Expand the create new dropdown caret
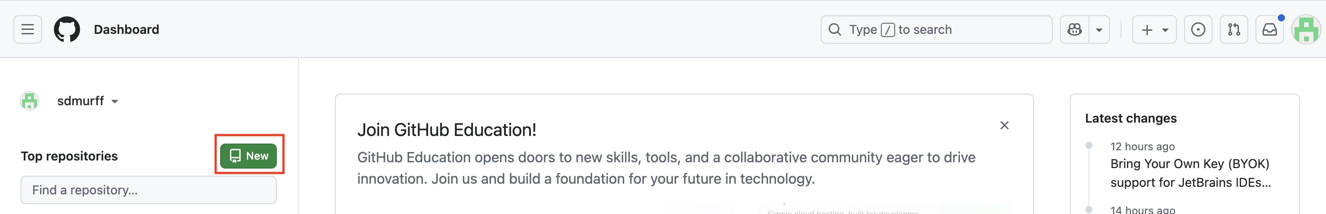Image resolution: width=1326 pixels, height=214 pixels. (x=1165, y=30)
